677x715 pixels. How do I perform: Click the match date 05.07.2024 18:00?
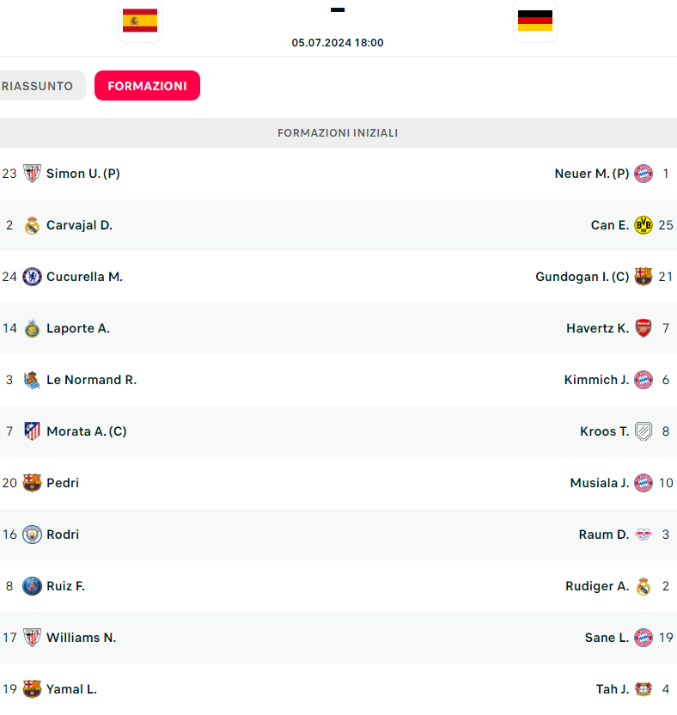(338, 43)
